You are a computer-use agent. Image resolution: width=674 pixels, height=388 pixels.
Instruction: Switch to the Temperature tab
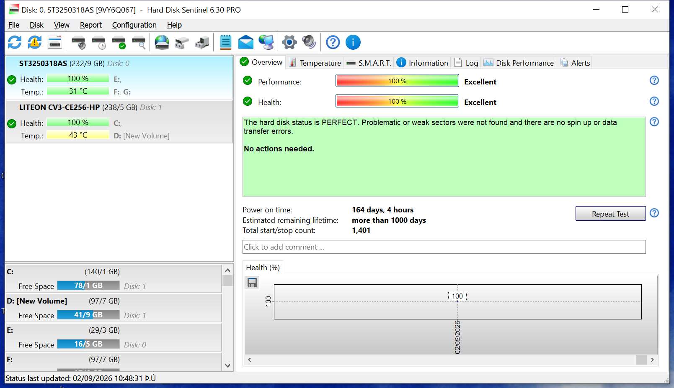click(x=315, y=63)
